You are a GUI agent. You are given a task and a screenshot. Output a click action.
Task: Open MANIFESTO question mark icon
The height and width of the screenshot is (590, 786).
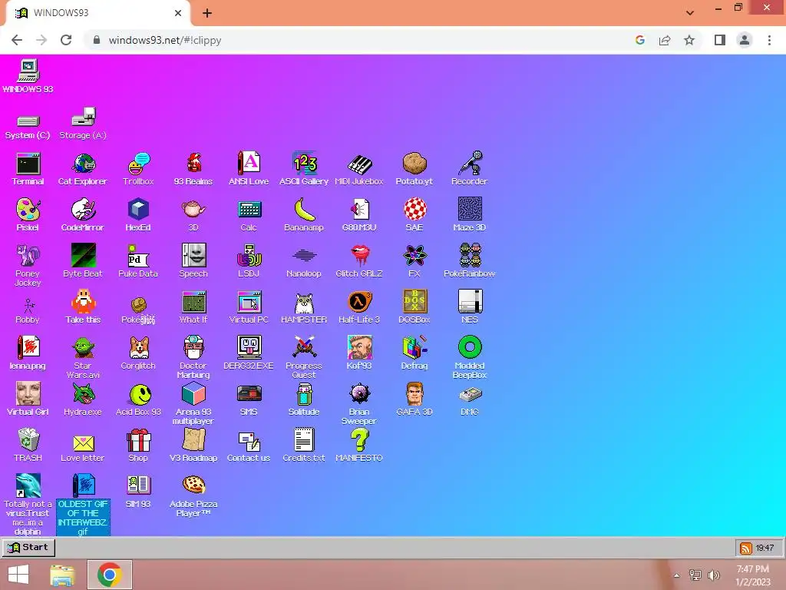tap(359, 440)
